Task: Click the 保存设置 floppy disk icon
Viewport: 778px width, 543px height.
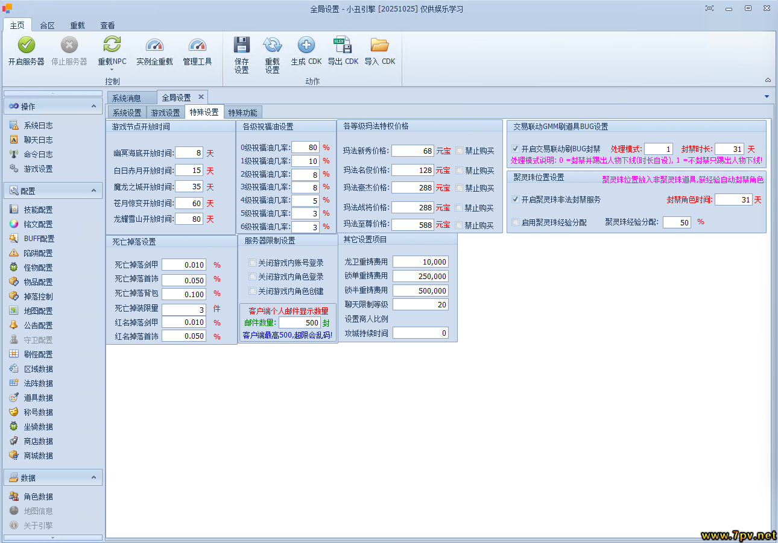Action: [242, 45]
